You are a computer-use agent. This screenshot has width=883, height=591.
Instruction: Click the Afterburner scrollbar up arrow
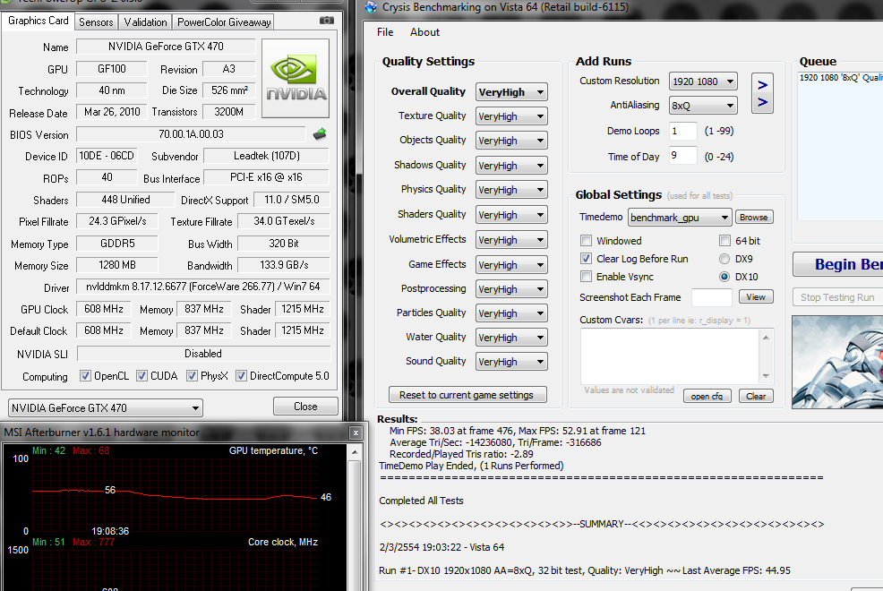pos(355,452)
